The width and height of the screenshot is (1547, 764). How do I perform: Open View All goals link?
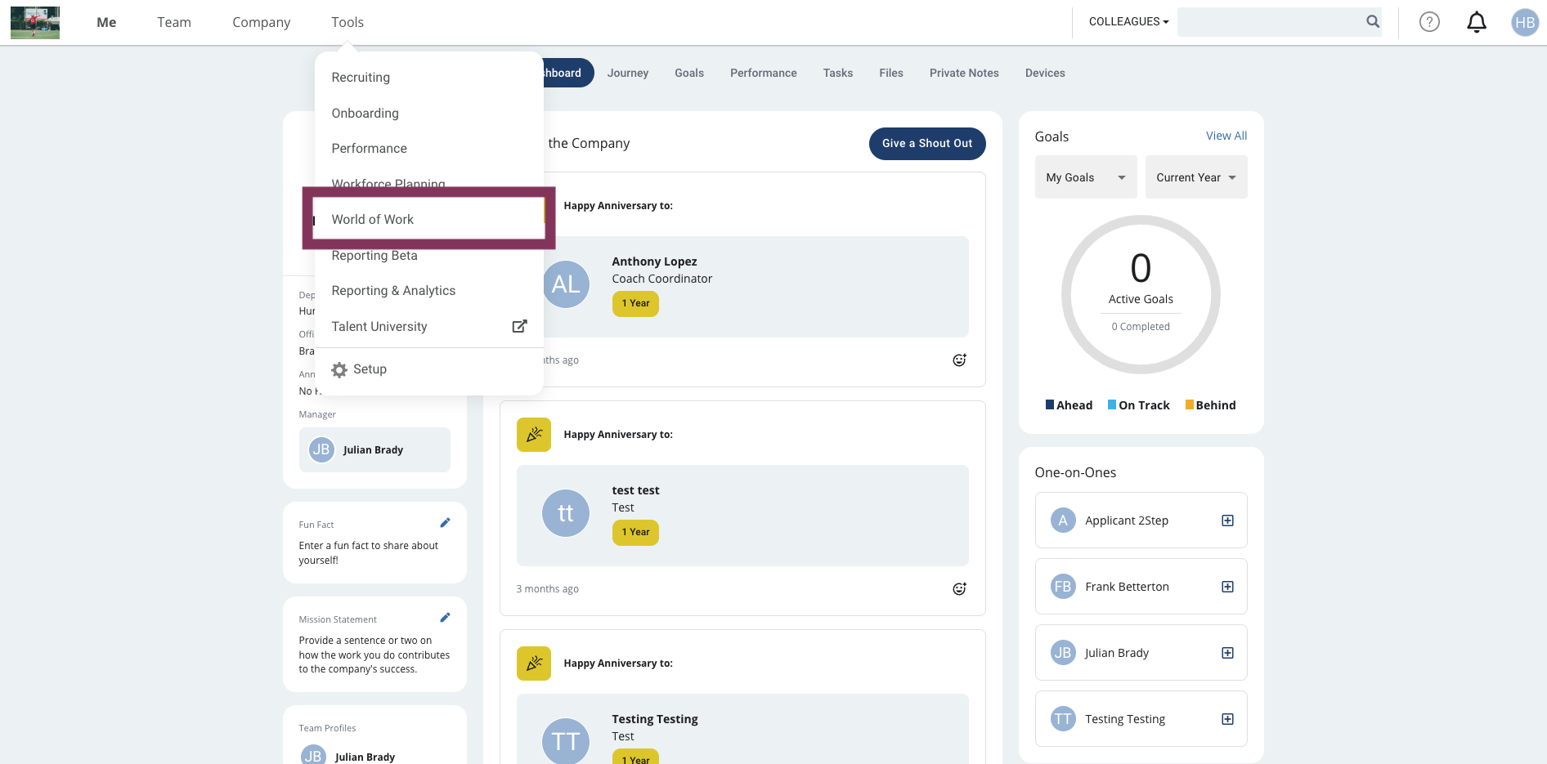1226,136
